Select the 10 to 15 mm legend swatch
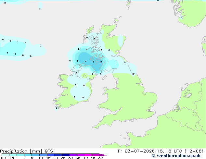The height and width of the screenshot is (159, 206). (43, 155)
